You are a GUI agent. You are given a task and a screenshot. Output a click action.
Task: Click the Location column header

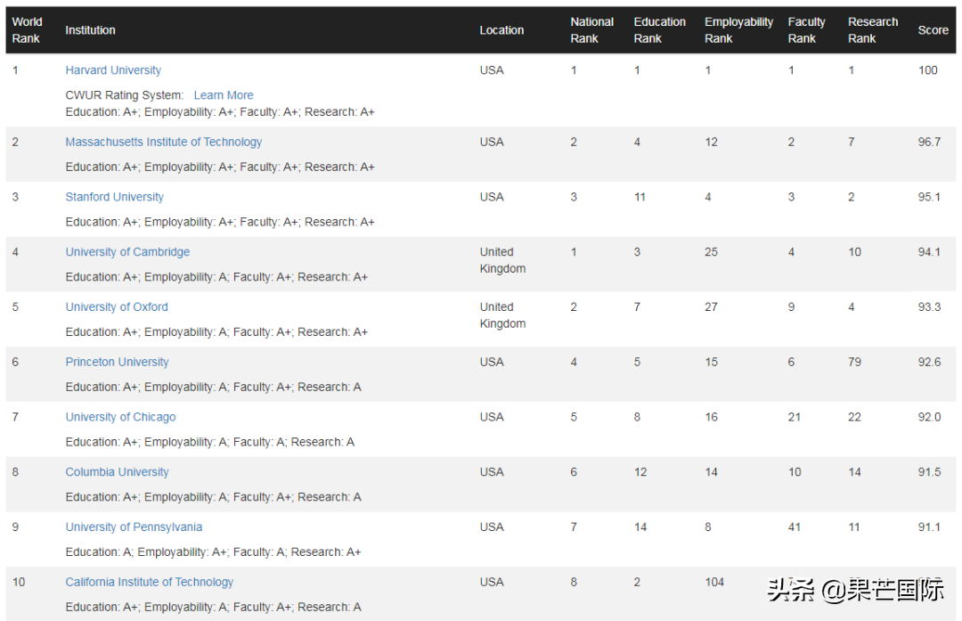501,30
